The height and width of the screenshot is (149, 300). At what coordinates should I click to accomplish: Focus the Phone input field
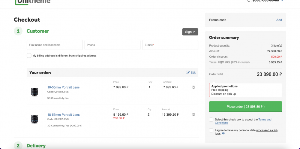112,45
